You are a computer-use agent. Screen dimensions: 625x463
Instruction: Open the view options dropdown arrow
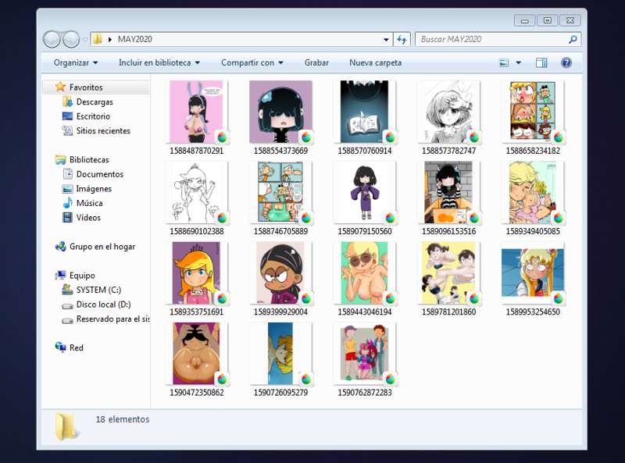point(519,62)
